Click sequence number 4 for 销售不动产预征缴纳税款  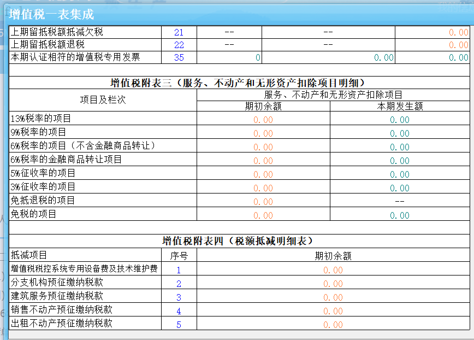[x=179, y=311]
